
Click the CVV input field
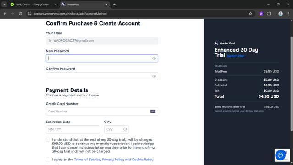pyautogui.click(x=116, y=129)
